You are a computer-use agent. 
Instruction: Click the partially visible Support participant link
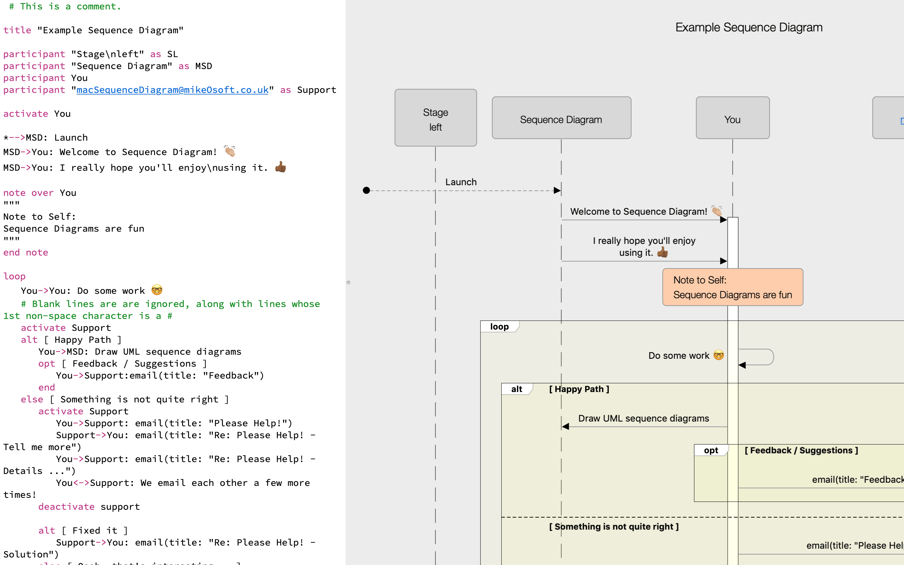click(x=901, y=120)
